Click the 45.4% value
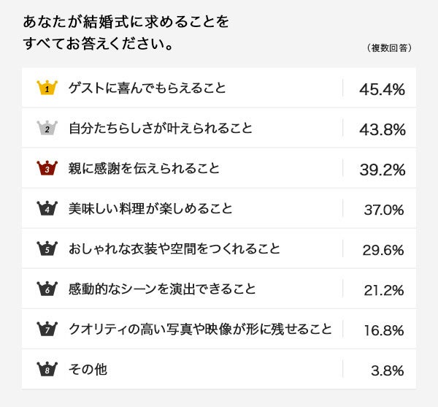The width and height of the screenshot is (438, 407). click(x=382, y=89)
